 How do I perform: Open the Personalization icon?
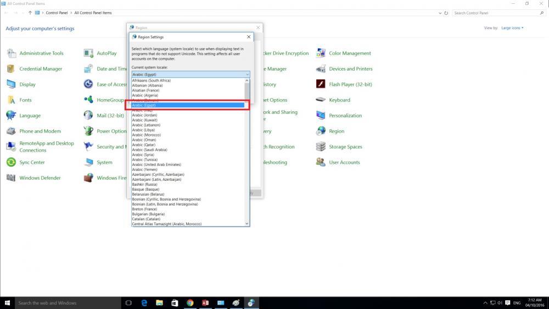321,116
